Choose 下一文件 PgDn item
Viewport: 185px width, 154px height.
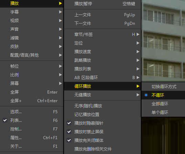pos(103,23)
